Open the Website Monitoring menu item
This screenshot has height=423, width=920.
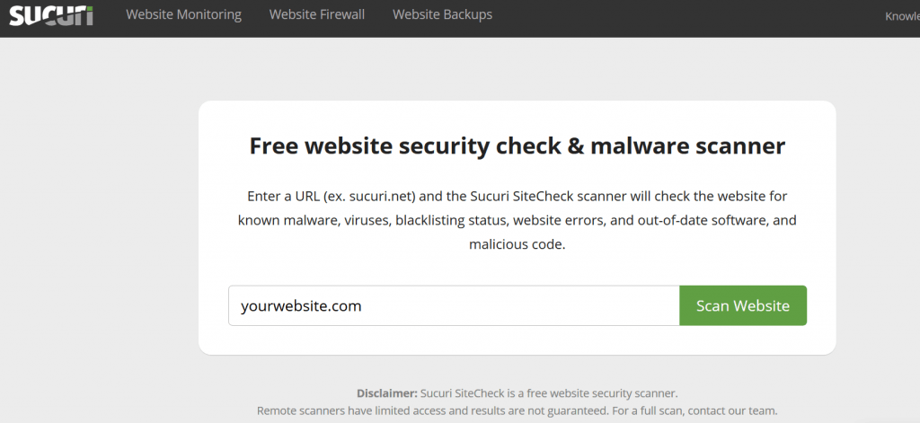(x=183, y=14)
